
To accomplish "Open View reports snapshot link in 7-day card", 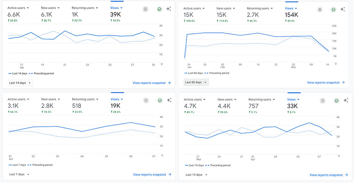I will click(x=152, y=174).
